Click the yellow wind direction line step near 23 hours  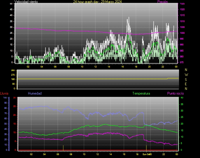tap(167, 79)
